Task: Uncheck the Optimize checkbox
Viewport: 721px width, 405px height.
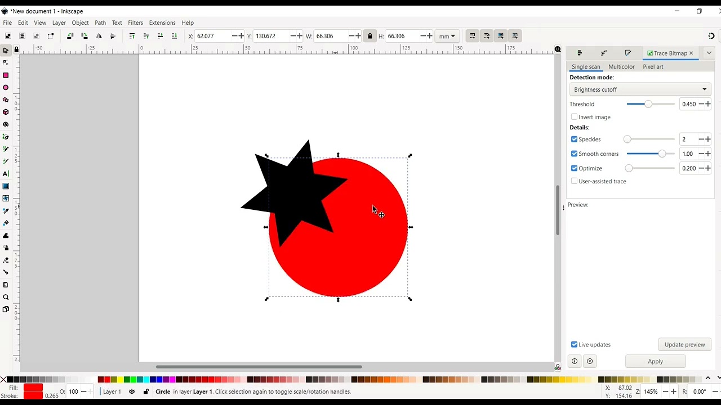Action: (574, 168)
